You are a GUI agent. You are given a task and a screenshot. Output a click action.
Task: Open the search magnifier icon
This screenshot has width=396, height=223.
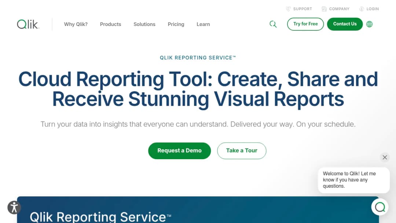273,24
